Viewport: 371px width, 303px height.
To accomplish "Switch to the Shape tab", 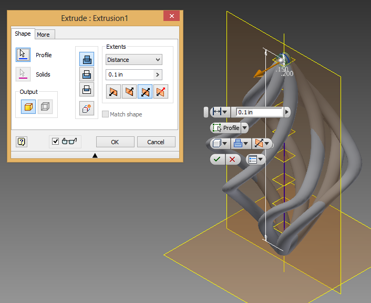I will click(23, 34).
